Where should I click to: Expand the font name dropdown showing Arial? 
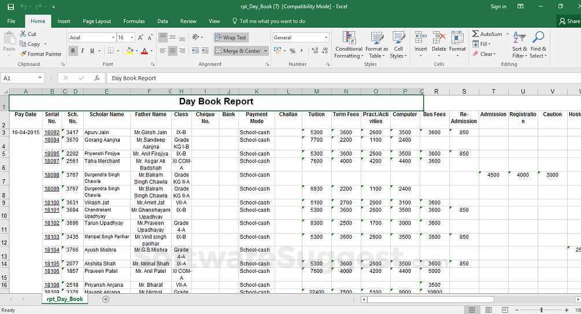(x=113, y=38)
